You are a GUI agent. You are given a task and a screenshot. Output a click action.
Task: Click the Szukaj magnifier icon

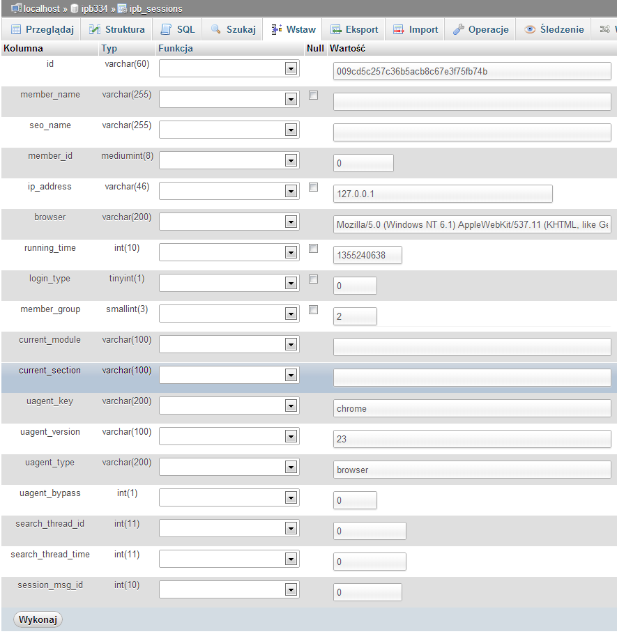[215, 30]
